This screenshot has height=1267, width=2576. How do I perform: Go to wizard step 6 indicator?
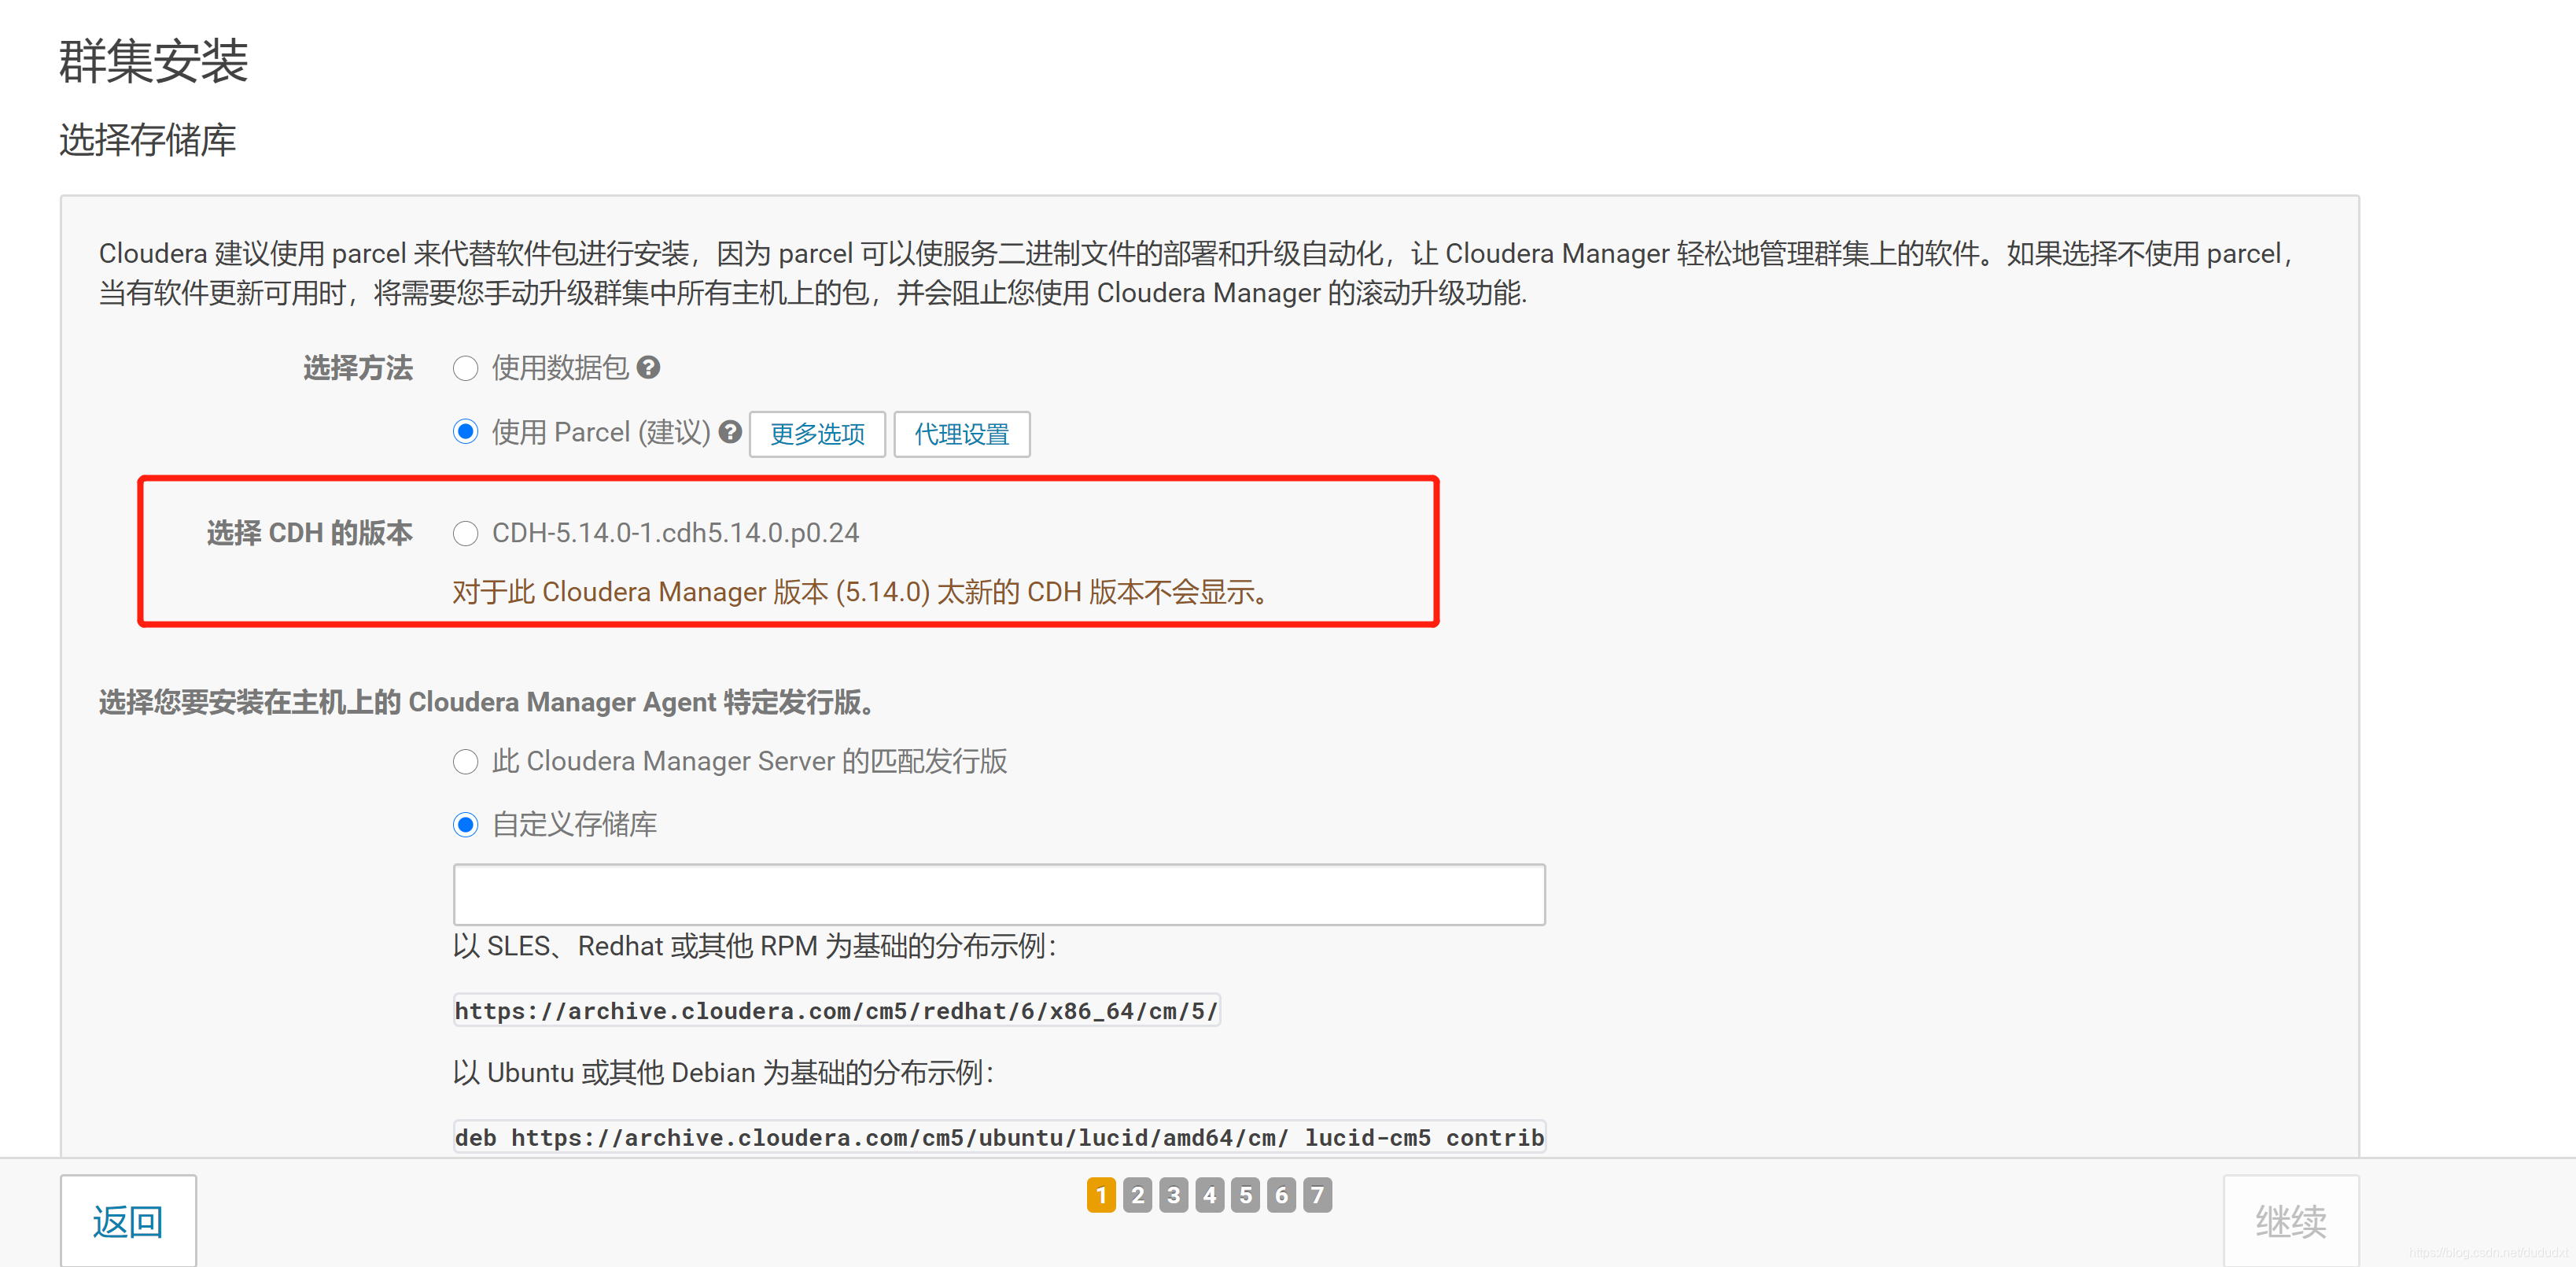click(x=1281, y=1194)
